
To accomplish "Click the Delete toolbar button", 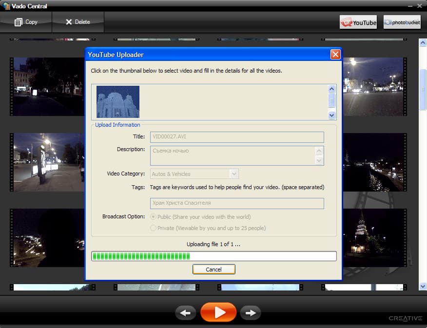I will click(x=78, y=22).
